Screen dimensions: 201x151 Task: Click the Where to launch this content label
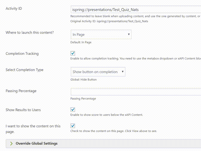(x=30, y=32)
